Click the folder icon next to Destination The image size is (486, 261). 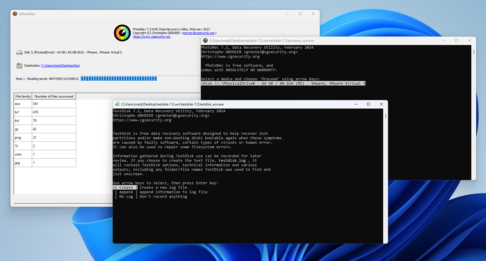pos(19,65)
